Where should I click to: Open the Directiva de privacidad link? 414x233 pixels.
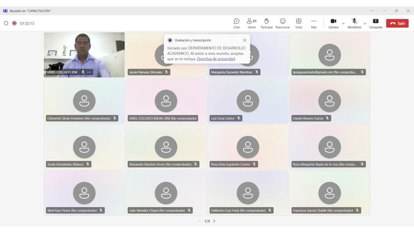215,59
